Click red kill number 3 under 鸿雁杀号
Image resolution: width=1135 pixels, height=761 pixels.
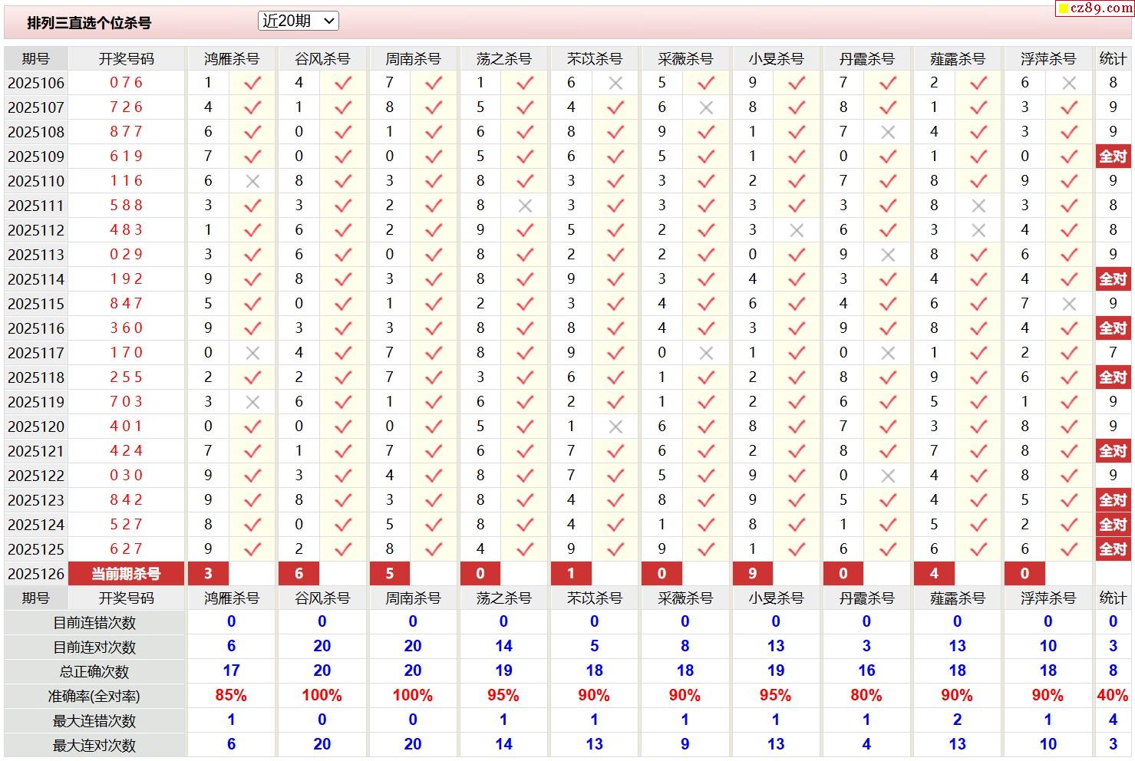point(208,574)
